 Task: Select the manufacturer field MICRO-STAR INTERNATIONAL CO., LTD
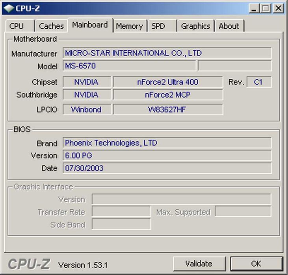pyautogui.click(x=167, y=53)
